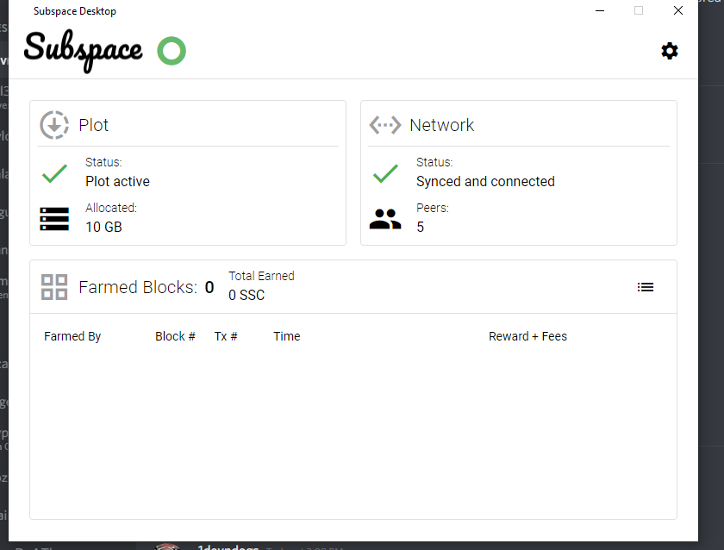This screenshot has width=724, height=550.
Task: Select the Time column header
Action: (287, 336)
